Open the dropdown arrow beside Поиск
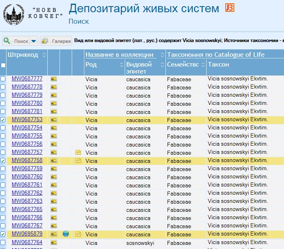The height and width of the screenshot is (249, 284). click(x=33, y=41)
